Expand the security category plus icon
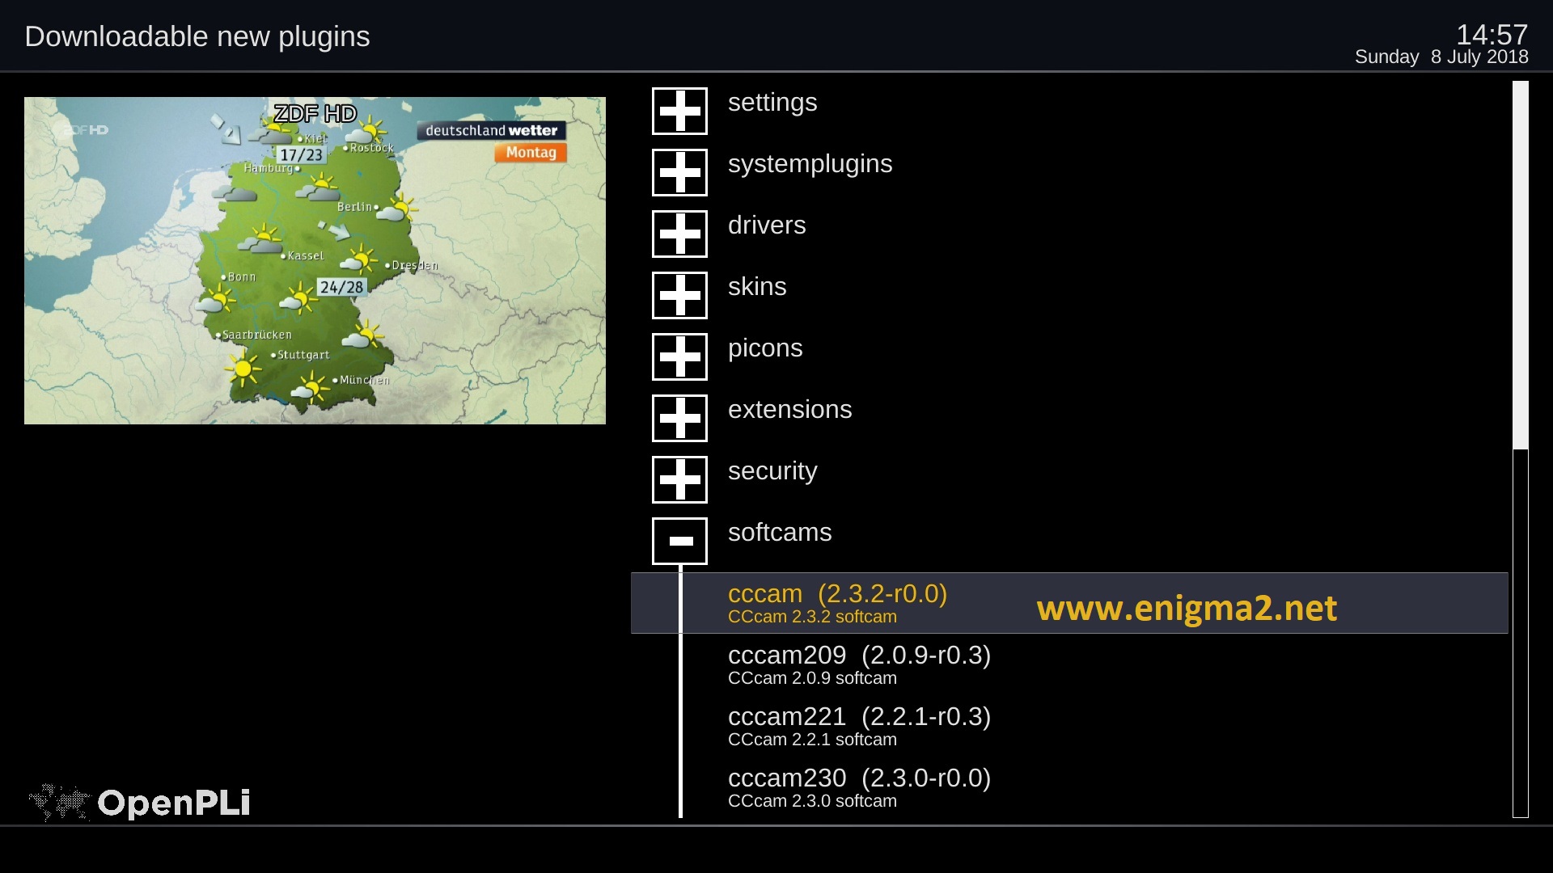This screenshot has height=873, width=1553. click(679, 479)
